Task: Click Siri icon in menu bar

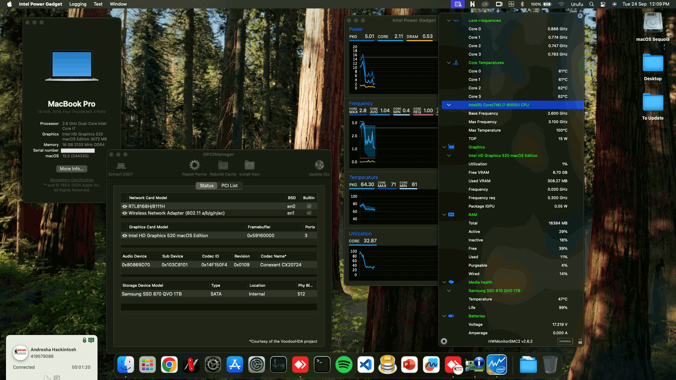Action: [x=614, y=4]
